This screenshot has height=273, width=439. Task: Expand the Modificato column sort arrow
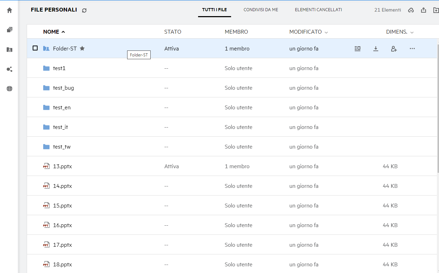326,32
